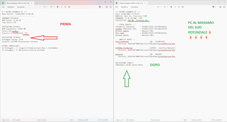Viewport: 227px width, 122px height.
Task: Click 'UTF-8 con BOM' in the left status bar
Action: [x=103, y=120]
